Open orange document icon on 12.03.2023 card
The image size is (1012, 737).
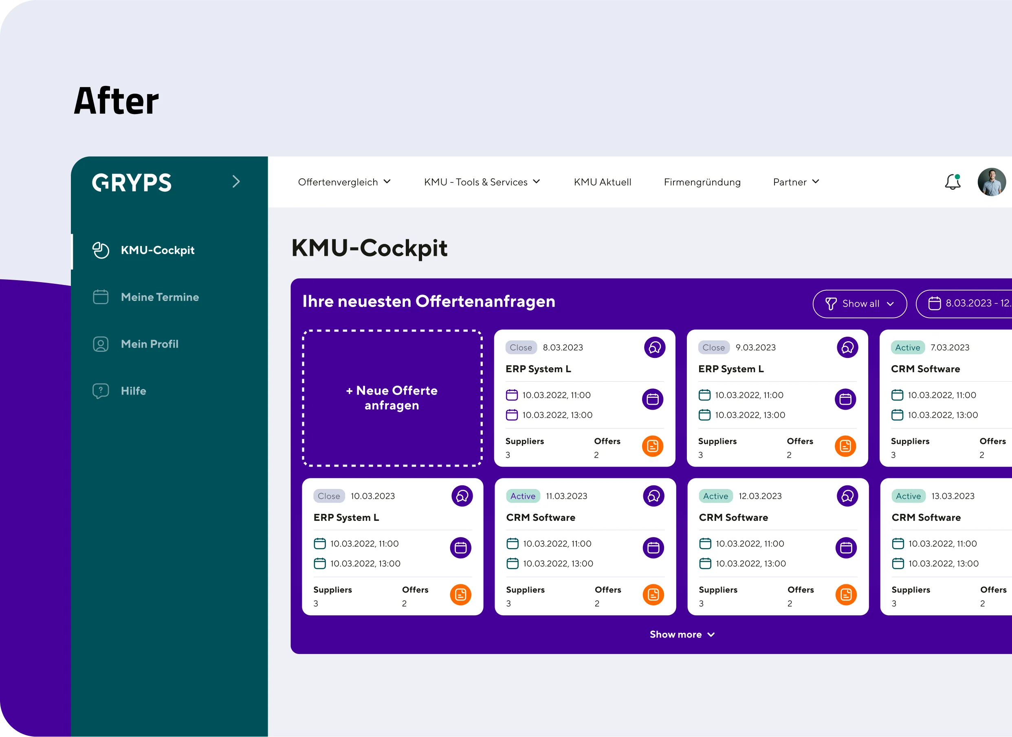846,594
